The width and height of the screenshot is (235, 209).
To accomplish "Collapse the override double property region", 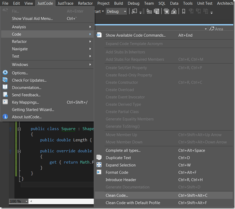I will tap(19, 151).
